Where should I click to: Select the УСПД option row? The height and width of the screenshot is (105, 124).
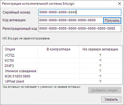click(62, 55)
